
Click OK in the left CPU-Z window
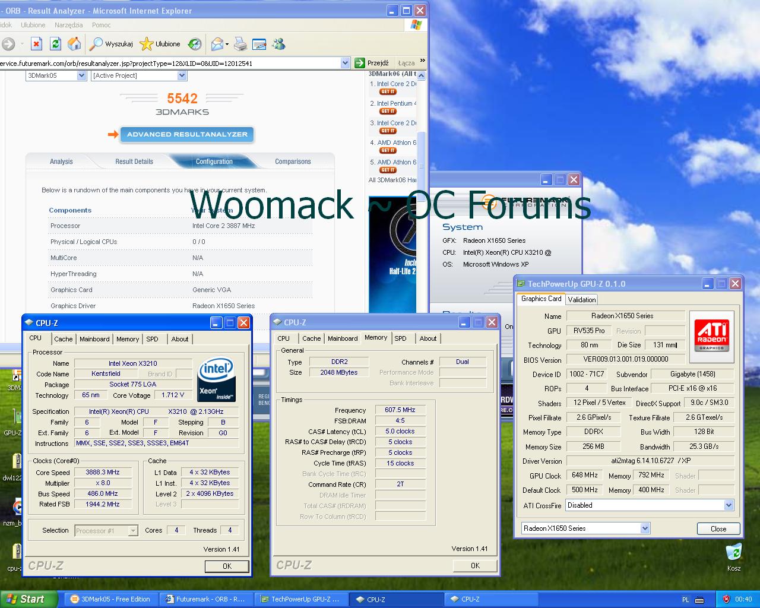[x=227, y=566]
